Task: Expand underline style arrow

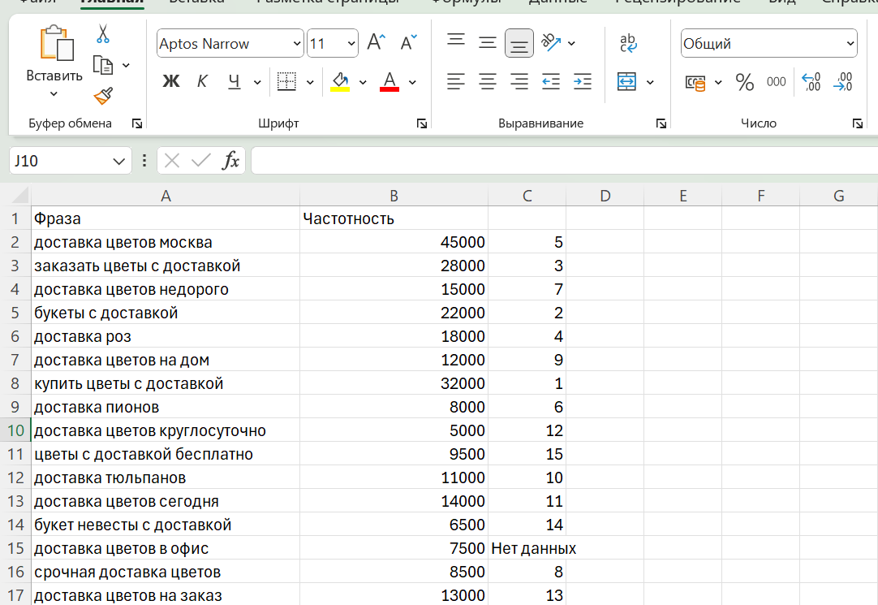Action: 257,82
